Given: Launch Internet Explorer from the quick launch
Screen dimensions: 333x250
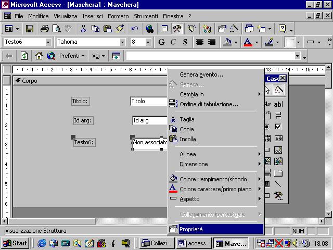Looking at the screenshot, I should click(42, 243).
